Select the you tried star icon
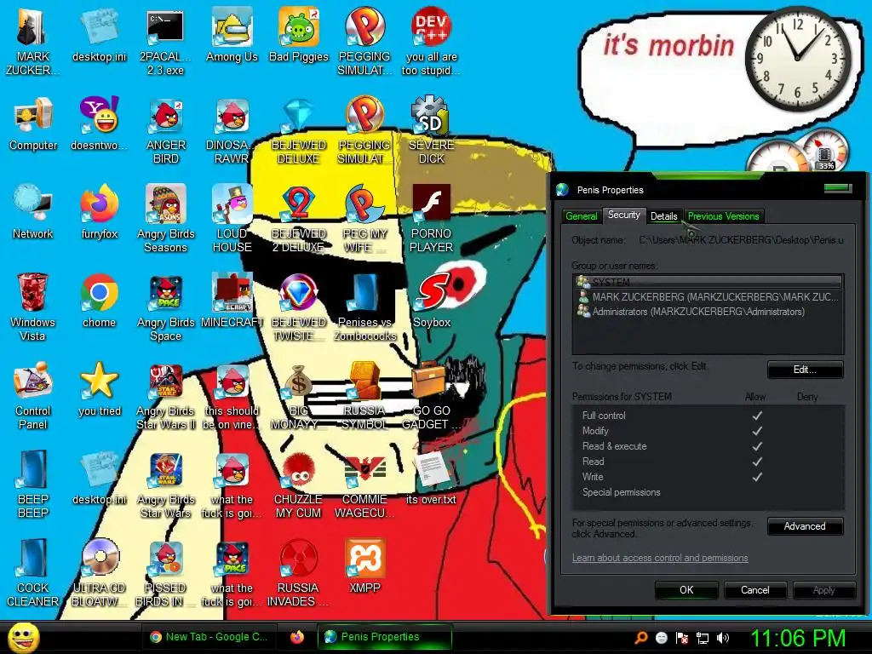The width and height of the screenshot is (872, 654). (x=100, y=388)
